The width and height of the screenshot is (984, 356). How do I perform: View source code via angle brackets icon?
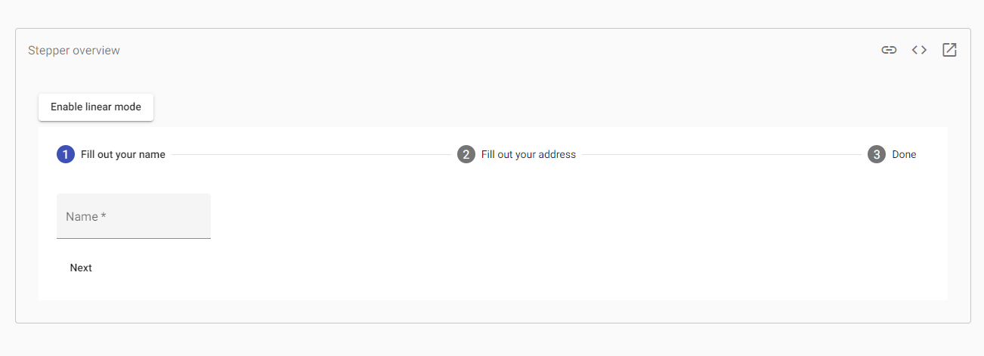point(919,50)
